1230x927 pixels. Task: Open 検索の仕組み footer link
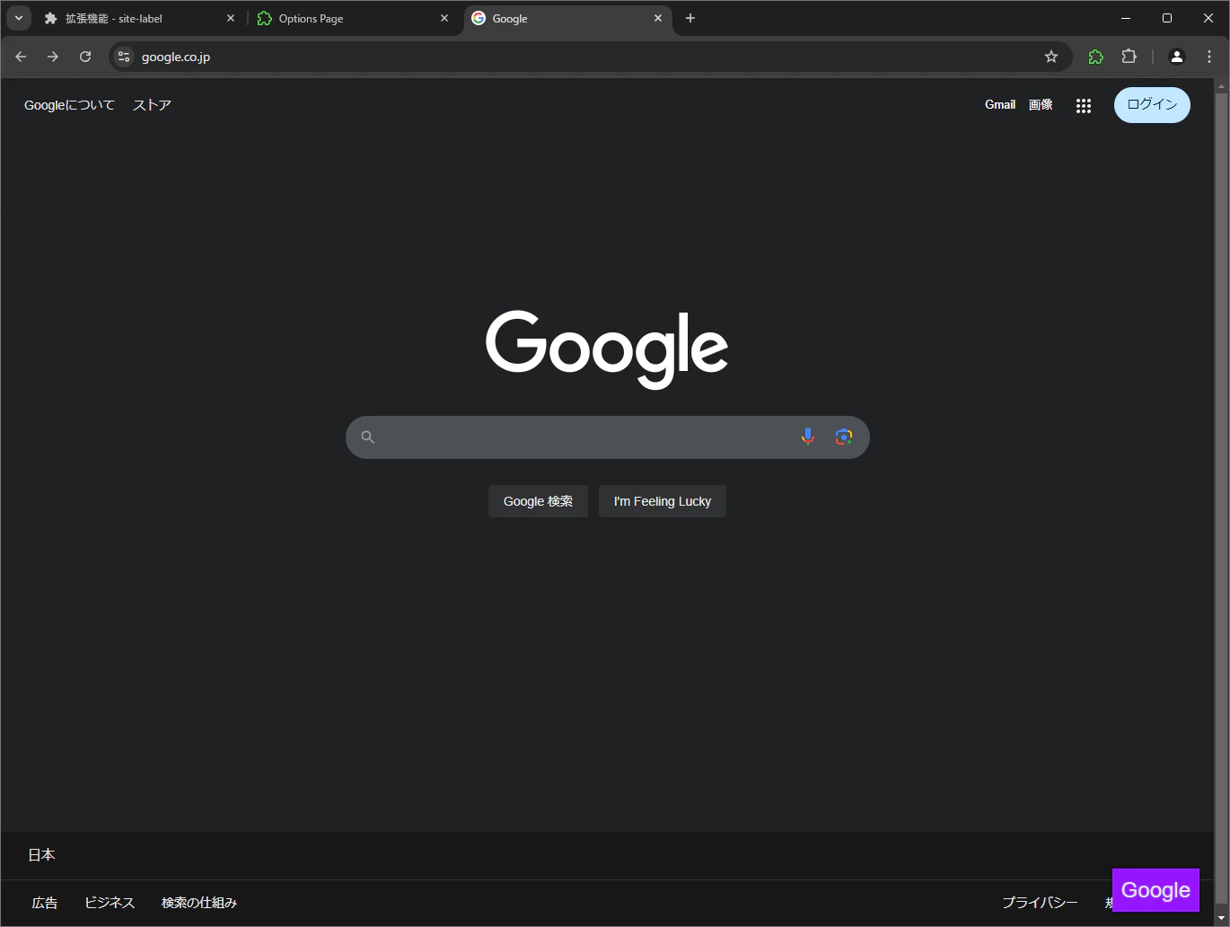tap(199, 903)
